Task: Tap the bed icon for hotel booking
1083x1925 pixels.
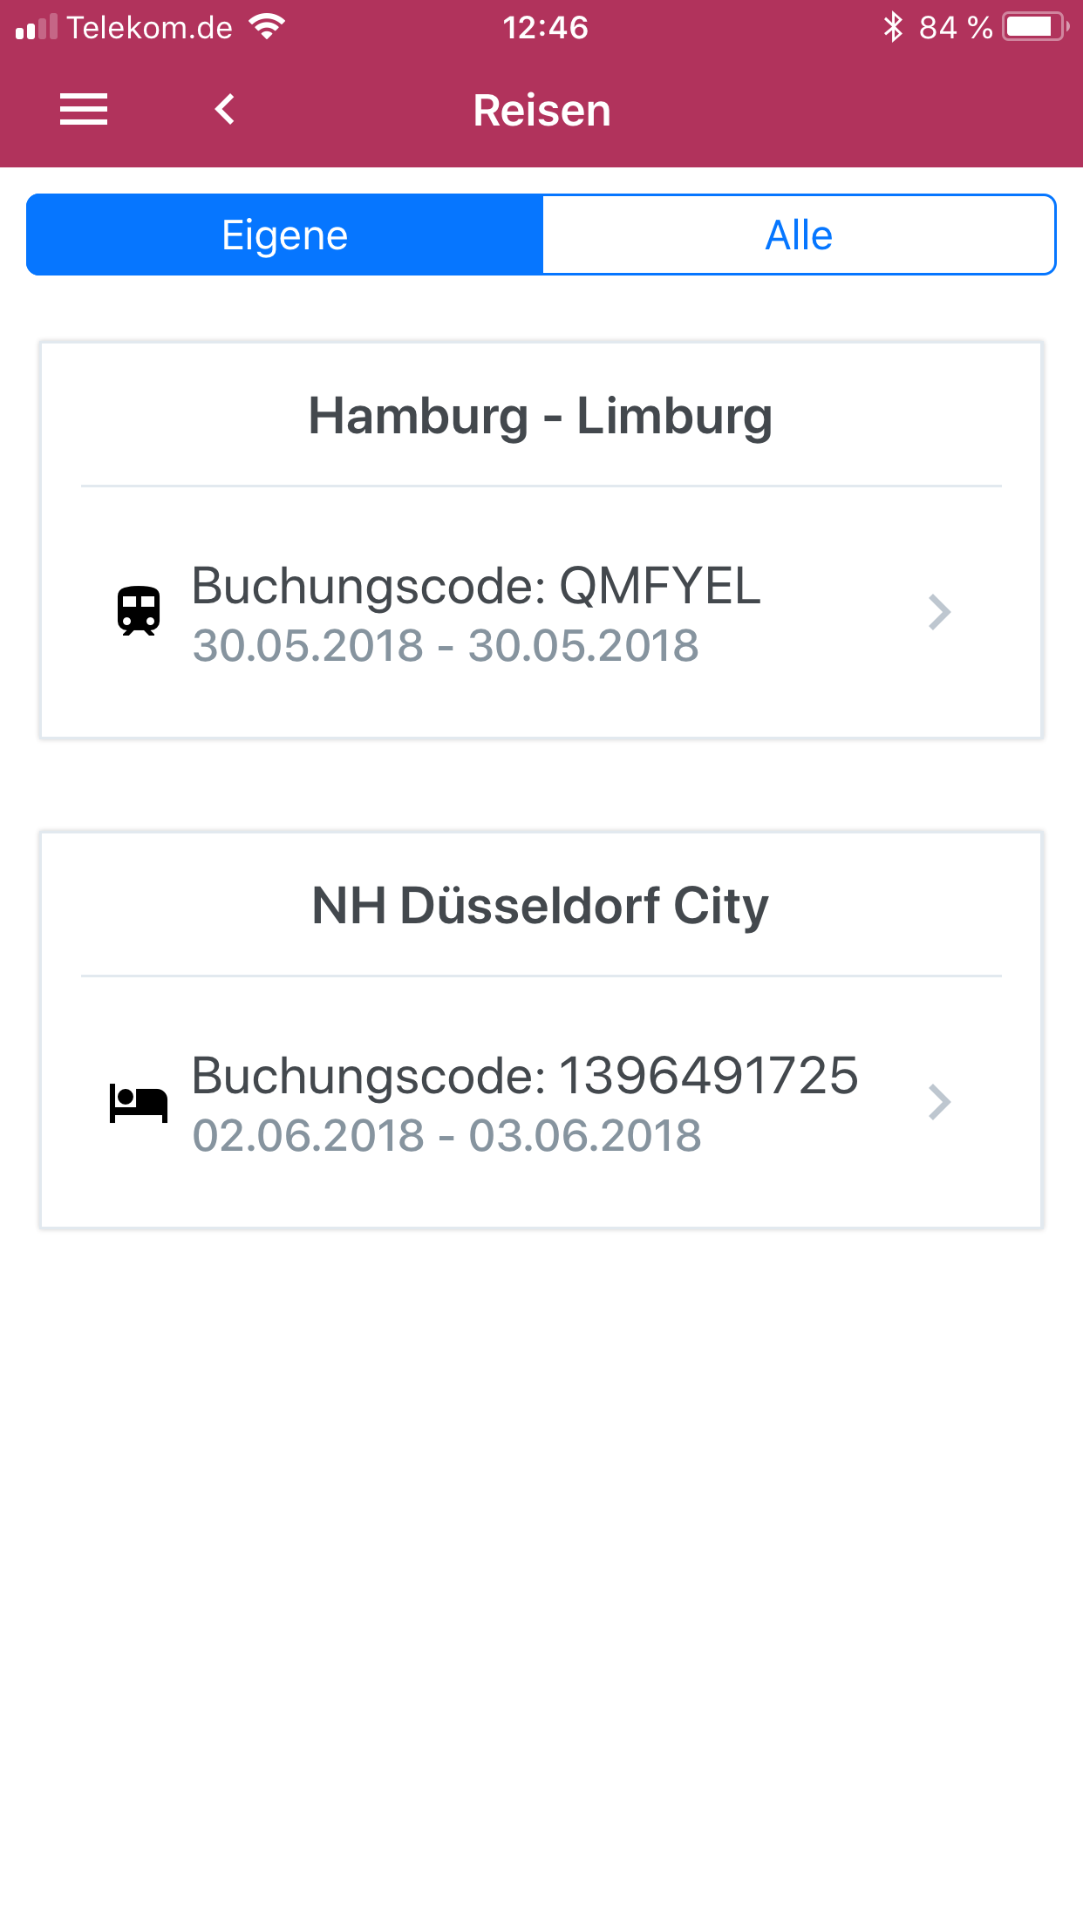Action: (139, 1102)
